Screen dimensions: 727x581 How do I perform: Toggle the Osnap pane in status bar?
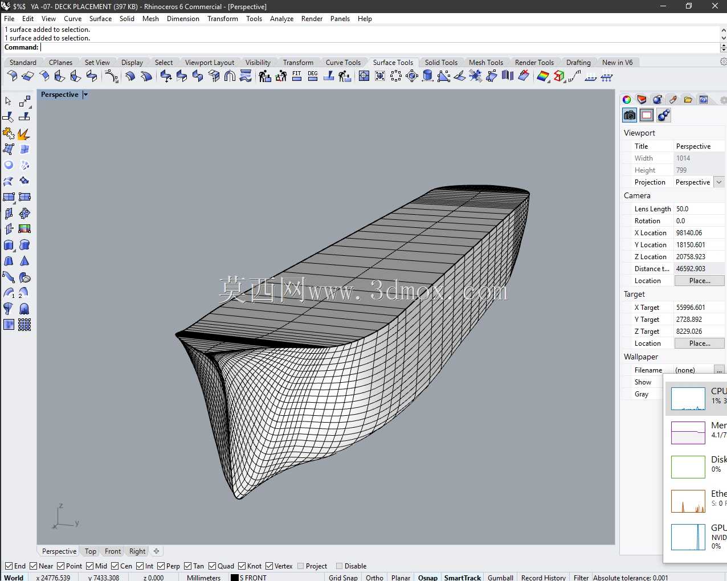point(428,577)
